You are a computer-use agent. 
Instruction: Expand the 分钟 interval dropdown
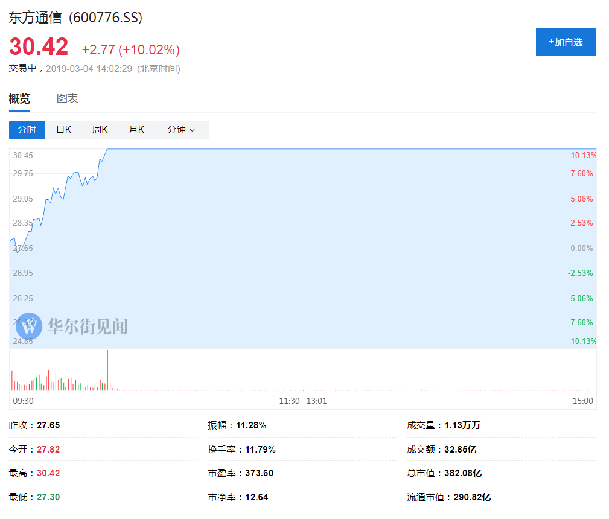181,130
